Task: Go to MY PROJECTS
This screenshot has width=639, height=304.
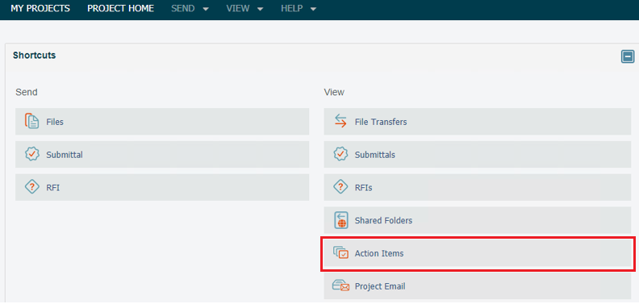Action: 40,9
